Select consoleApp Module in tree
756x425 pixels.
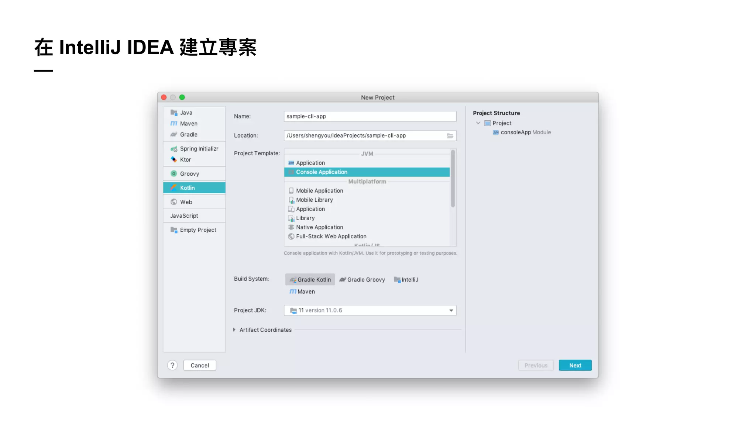[522, 132]
